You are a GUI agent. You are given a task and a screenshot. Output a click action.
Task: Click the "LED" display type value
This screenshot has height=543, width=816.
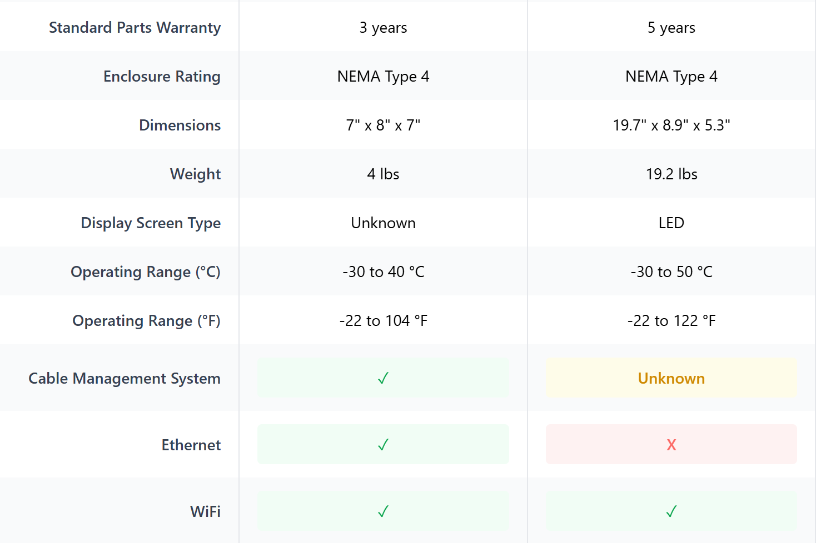pos(671,223)
